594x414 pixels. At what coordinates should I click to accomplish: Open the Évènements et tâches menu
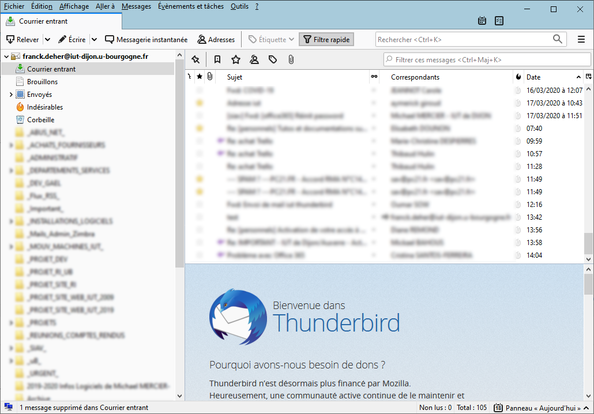(190, 6)
